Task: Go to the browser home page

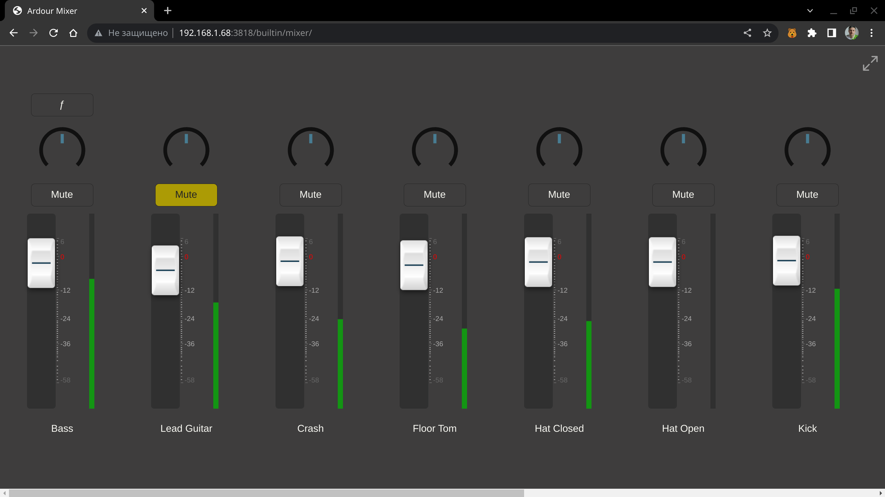Action: coord(73,33)
